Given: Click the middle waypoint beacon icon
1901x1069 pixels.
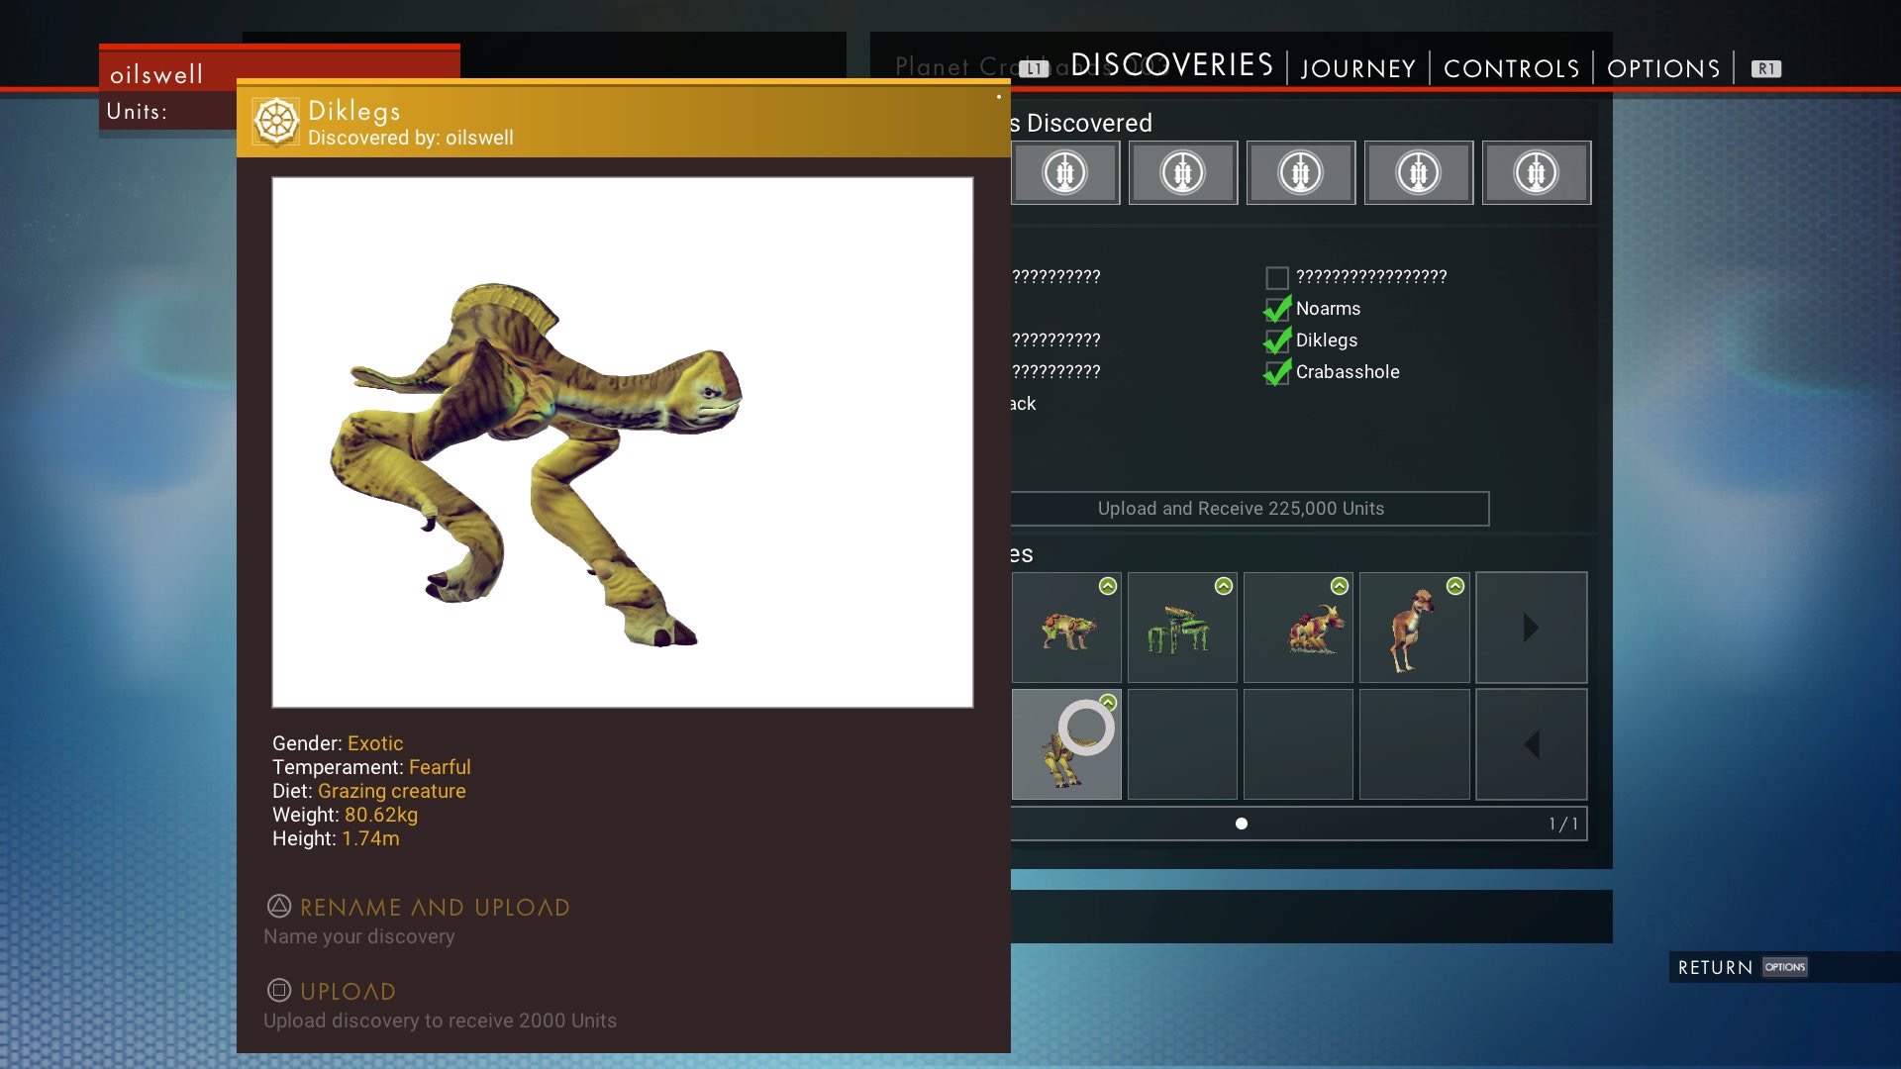Looking at the screenshot, I should [1300, 173].
